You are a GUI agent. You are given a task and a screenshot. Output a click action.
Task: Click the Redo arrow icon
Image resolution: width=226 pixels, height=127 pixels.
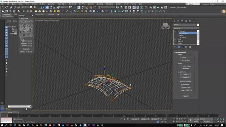(x=7, y=7)
